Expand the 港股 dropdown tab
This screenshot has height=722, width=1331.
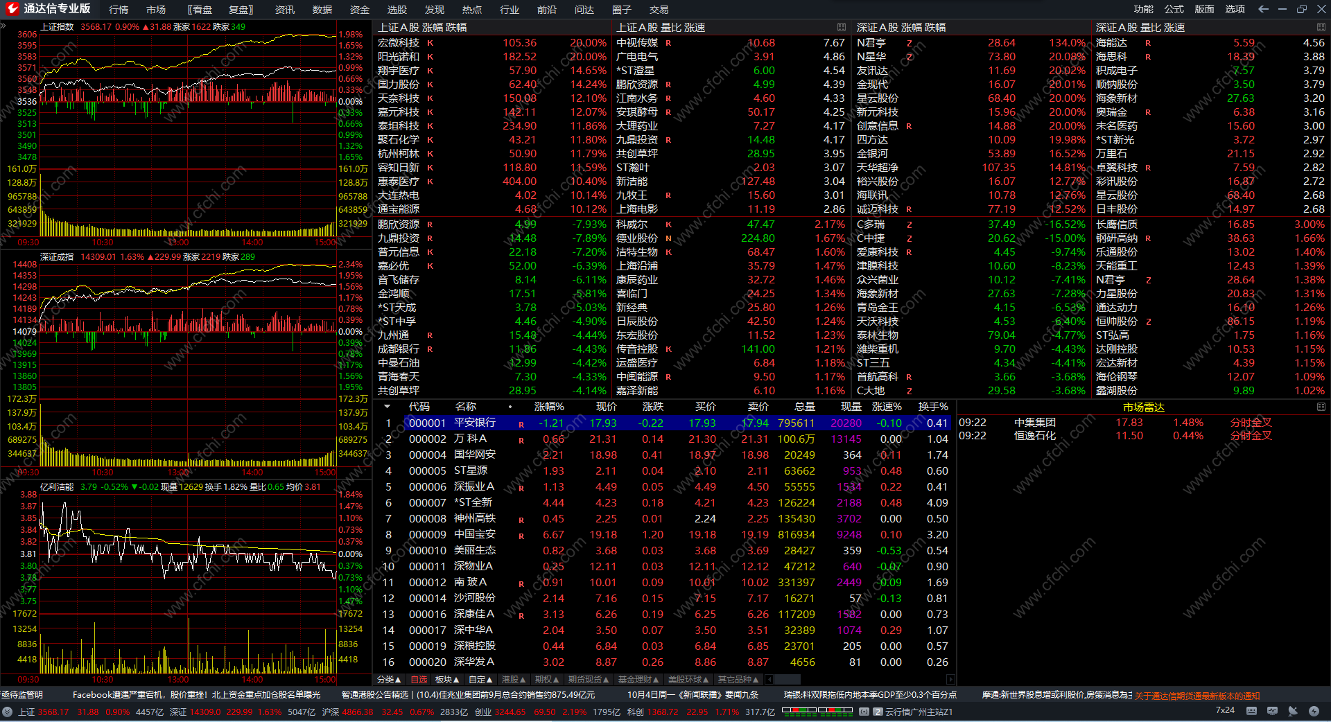pyautogui.click(x=514, y=680)
